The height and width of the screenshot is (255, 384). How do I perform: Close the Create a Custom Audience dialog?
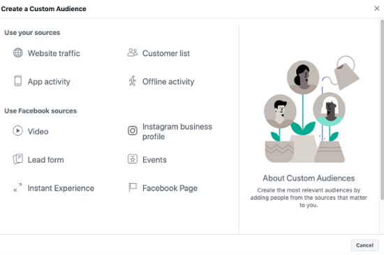(376, 8)
